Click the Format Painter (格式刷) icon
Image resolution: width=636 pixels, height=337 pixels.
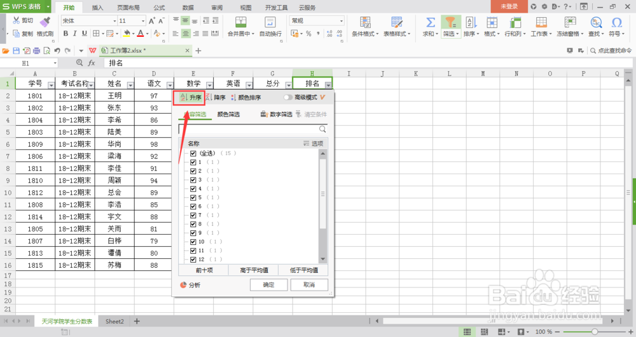coord(45,22)
